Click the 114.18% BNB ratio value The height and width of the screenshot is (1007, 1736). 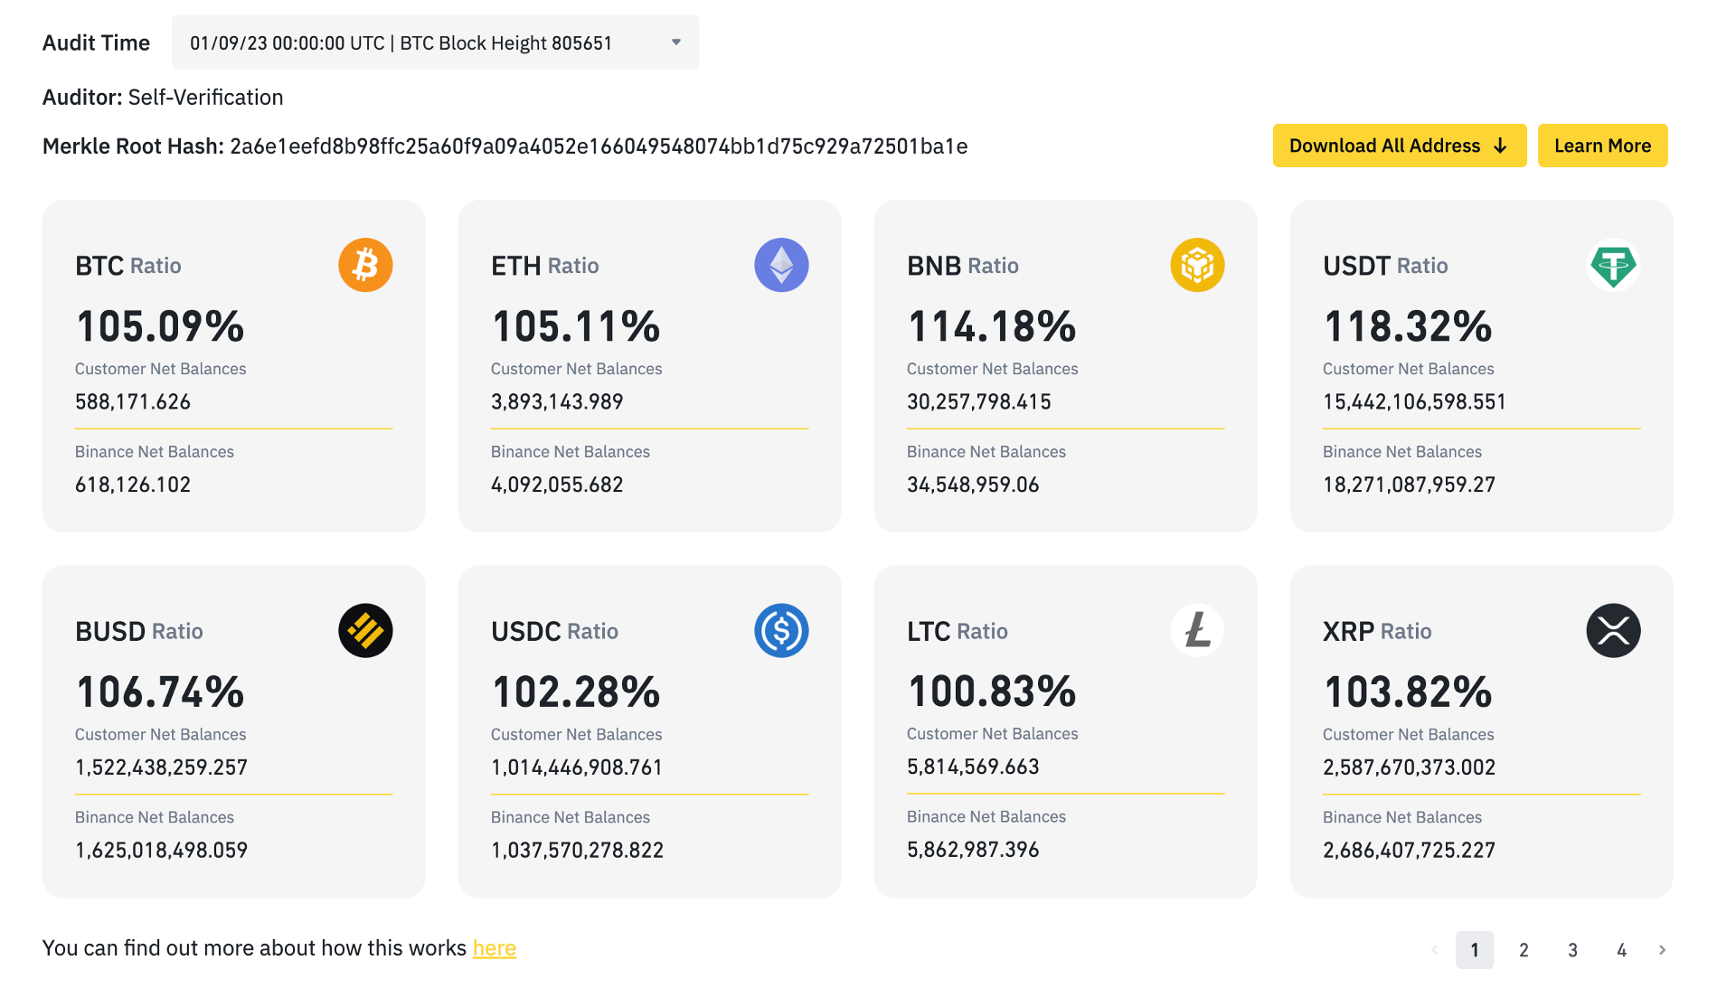[992, 326]
